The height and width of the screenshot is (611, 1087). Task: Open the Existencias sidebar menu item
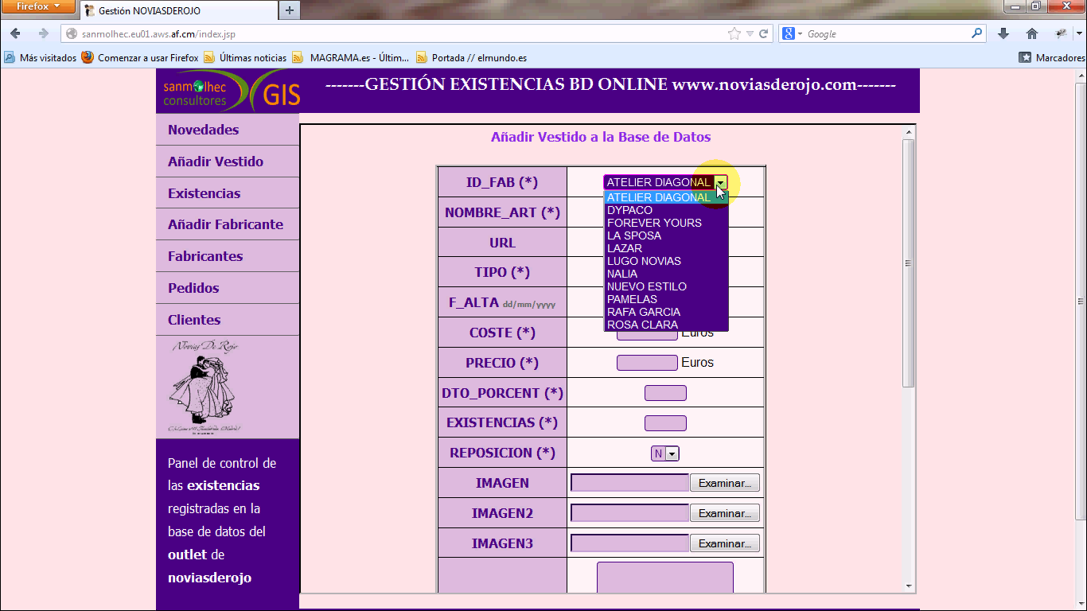coord(204,193)
